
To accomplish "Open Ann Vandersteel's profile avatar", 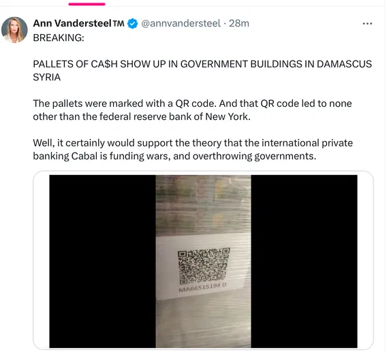I will click(x=14, y=30).
